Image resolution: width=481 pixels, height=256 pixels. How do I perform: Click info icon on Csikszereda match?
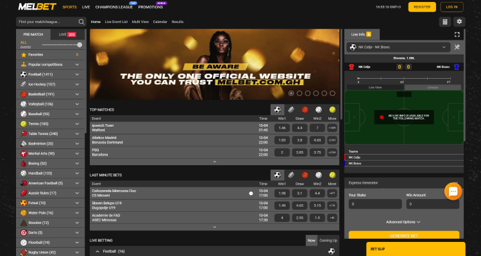tap(251, 193)
